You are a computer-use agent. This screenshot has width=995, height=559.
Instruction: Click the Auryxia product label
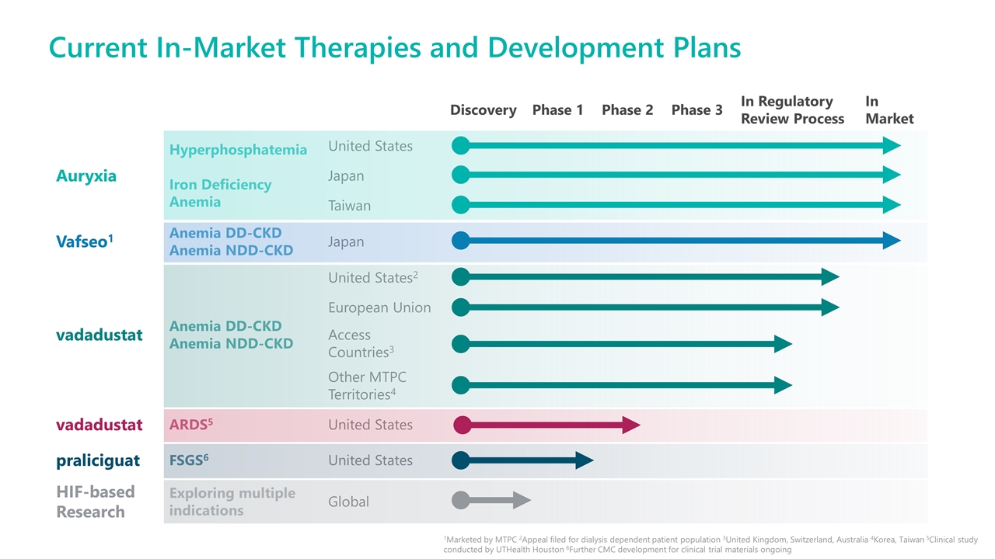(86, 176)
